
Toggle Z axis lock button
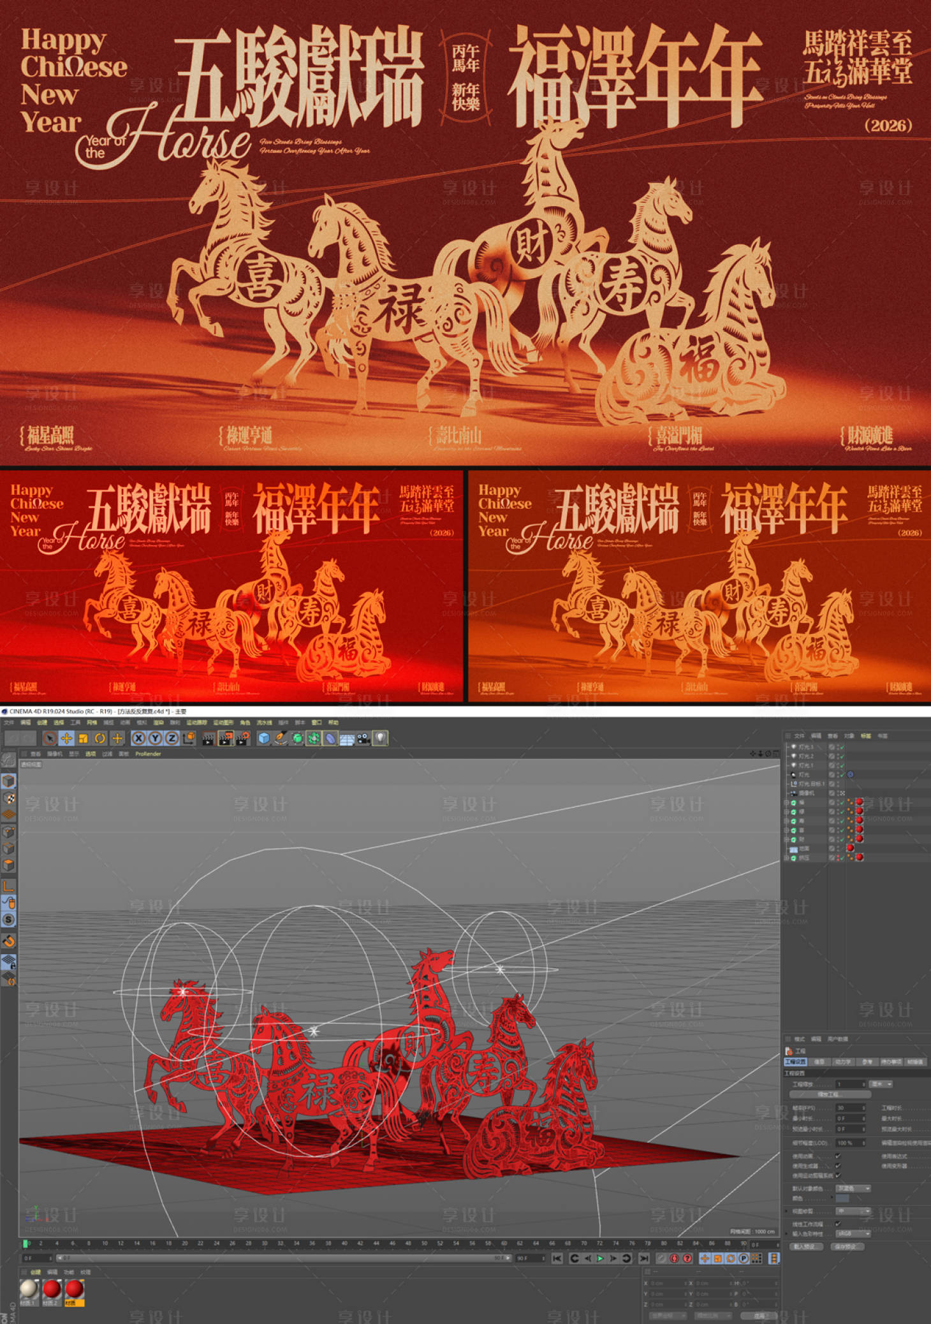[x=172, y=738]
